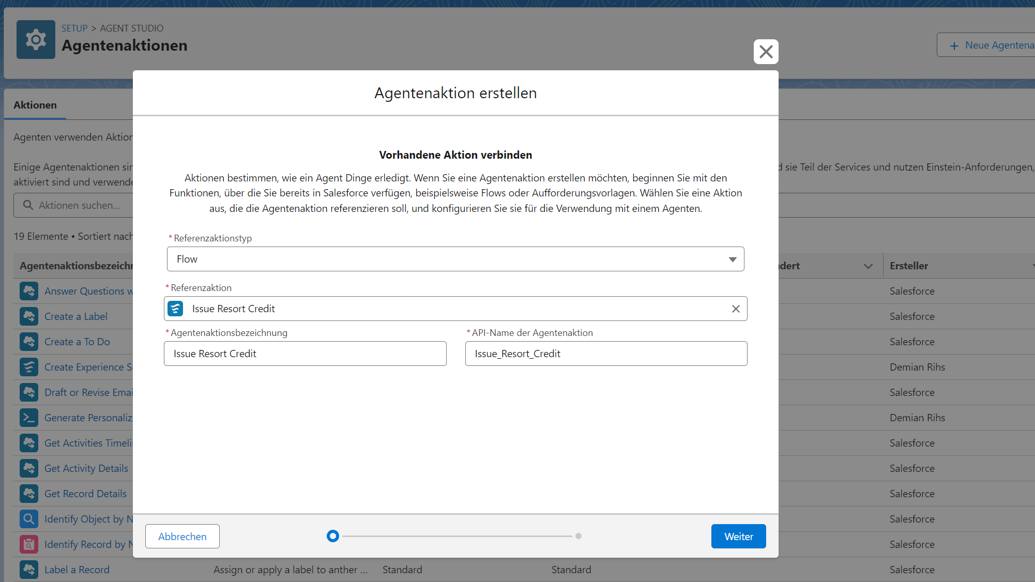Click the first step progress indicator dot
This screenshot has height=582, width=1035.
333,536
